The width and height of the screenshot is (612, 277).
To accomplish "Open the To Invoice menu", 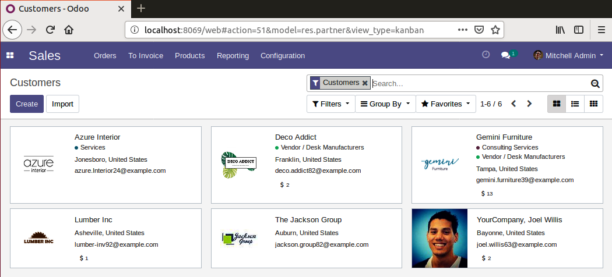I will tap(146, 56).
